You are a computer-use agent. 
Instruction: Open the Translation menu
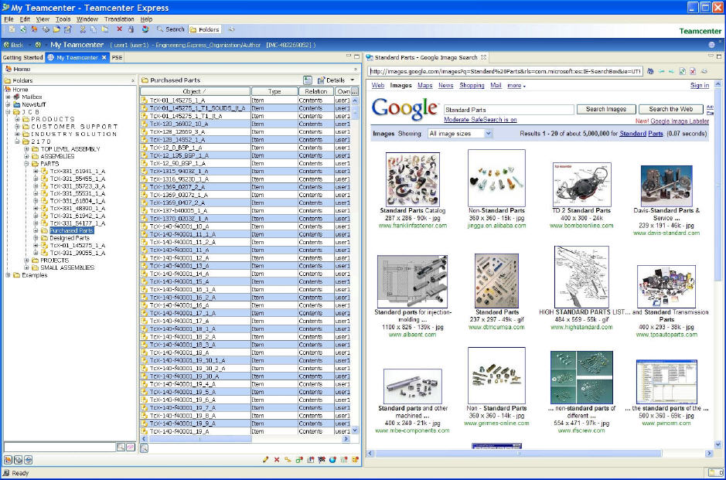click(x=119, y=19)
